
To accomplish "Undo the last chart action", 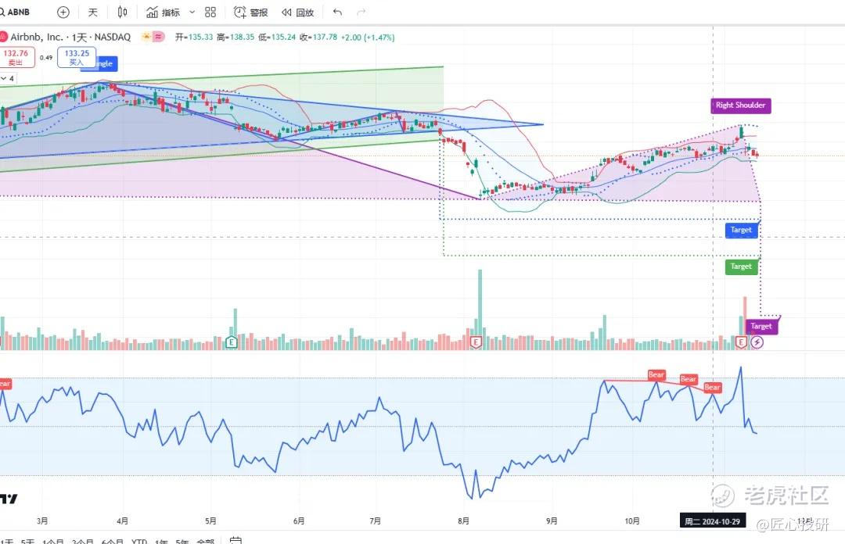I will click(x=337, y=12).
